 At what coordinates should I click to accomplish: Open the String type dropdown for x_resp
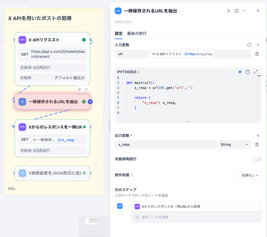234,144
